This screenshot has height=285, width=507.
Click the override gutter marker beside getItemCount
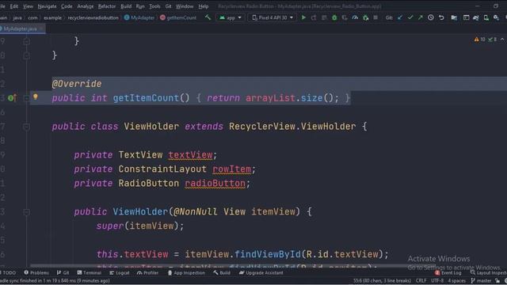[x=13, y=97]
